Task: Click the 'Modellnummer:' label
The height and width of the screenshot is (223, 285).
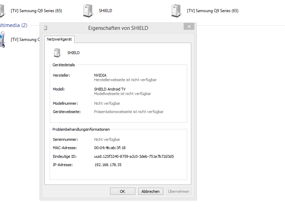Action: 65,103
